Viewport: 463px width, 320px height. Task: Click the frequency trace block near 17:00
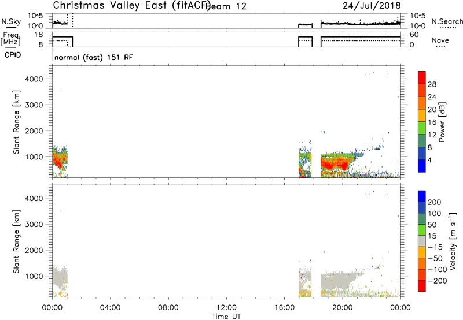306,42
